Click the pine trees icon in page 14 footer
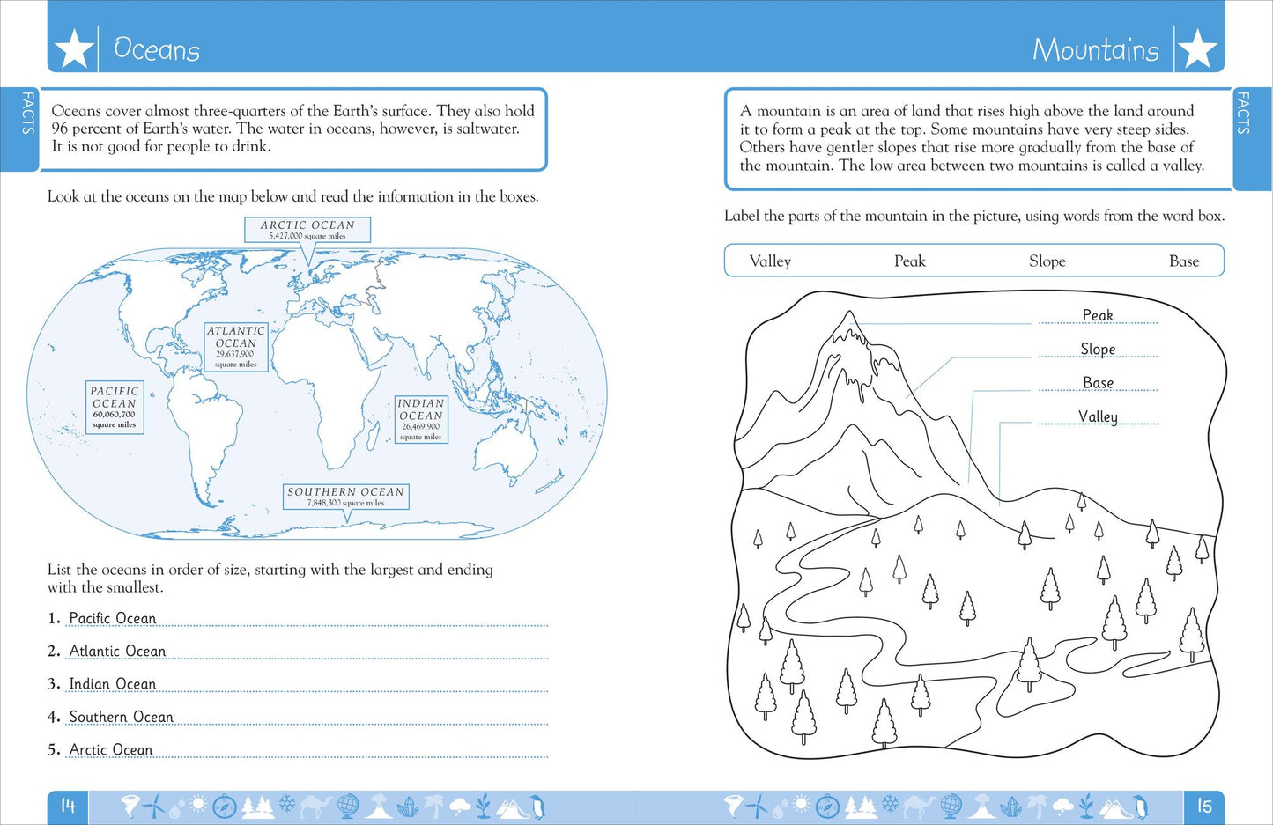 [258, 807]
